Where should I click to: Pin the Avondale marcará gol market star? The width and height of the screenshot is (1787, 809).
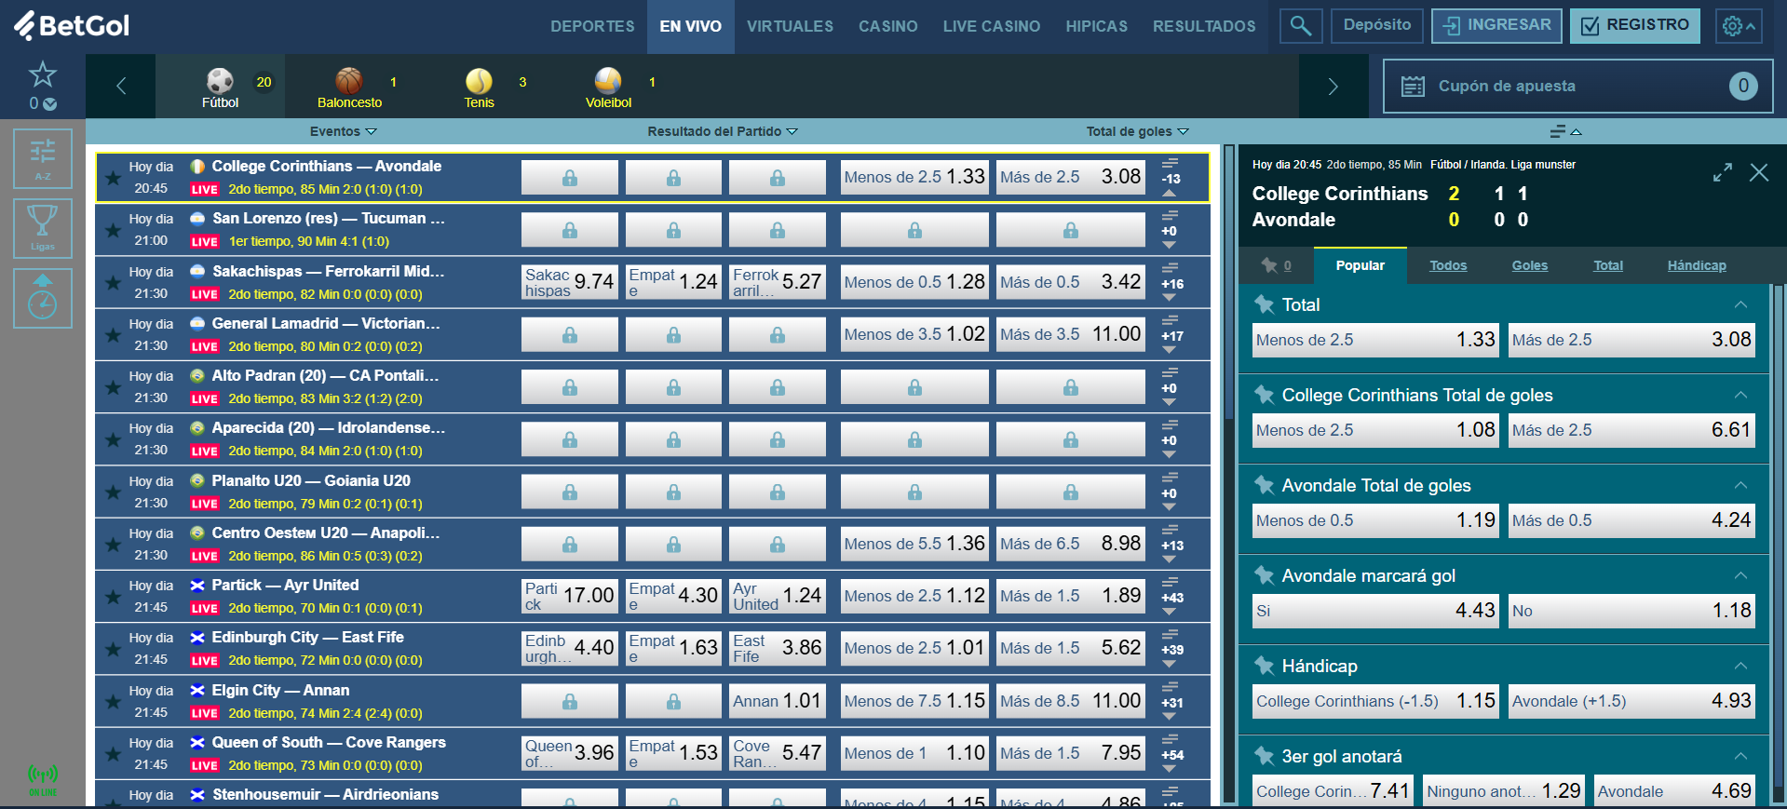(x=1264, y=575)
